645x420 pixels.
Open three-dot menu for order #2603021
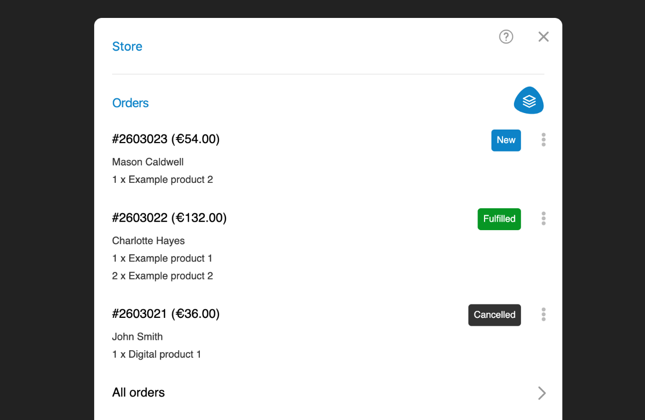click(x=543, y=315)
